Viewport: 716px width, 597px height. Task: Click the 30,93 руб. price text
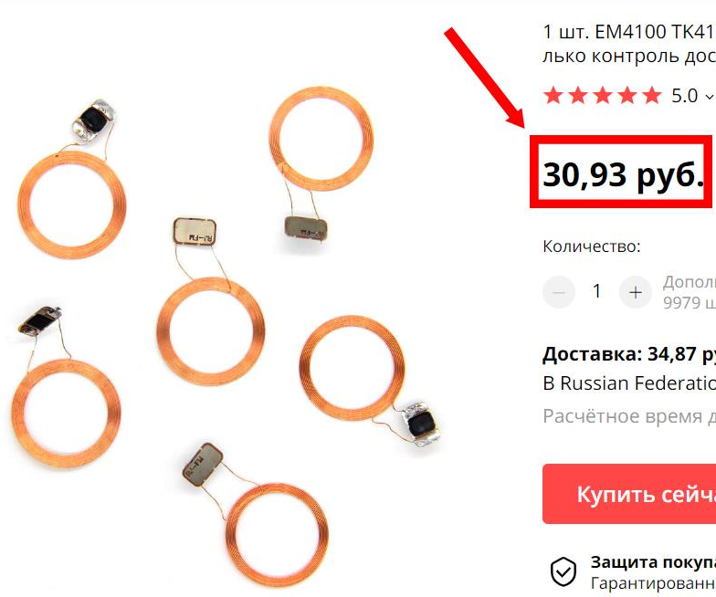point(623,173)
